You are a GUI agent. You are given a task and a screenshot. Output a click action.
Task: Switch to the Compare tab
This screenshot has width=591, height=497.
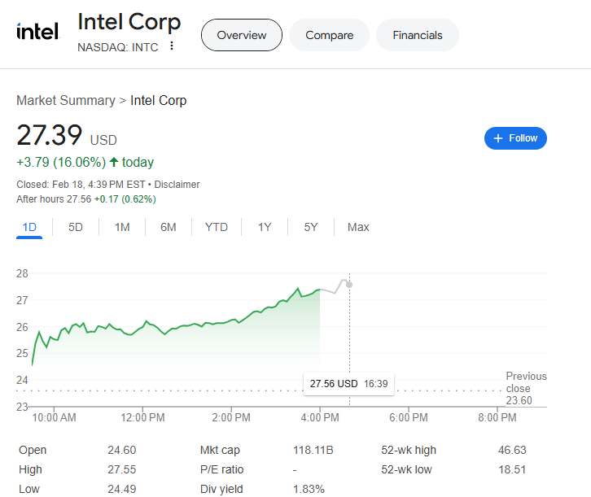click(x=329, y=35)
